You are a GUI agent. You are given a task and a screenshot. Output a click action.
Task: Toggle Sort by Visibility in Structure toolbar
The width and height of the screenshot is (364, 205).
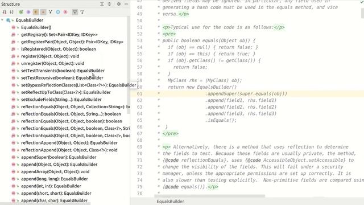pyautogui.click(x=4, y=12)
